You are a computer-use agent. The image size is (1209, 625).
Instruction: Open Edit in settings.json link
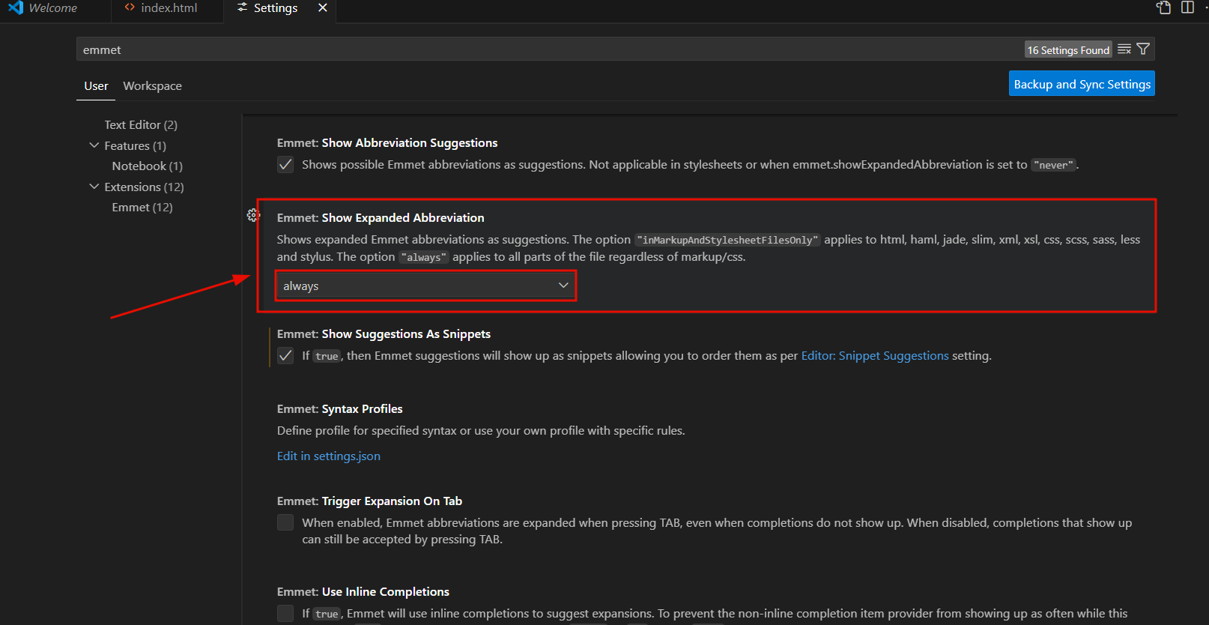[329, 456]
